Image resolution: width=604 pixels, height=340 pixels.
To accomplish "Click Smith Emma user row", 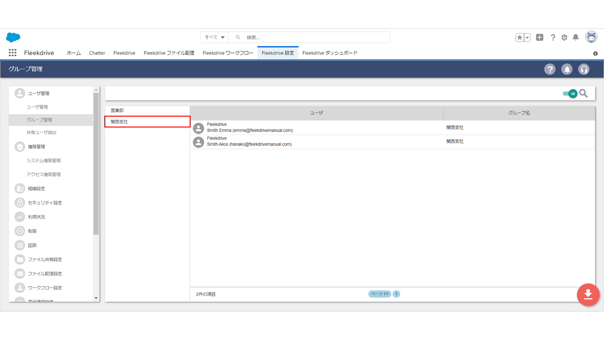I will [x=393, y=127].
